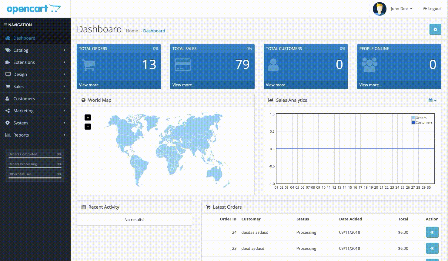This screenshot has height=261, width=448.
Task: Click John Doe's profile avatar
Action: (379, 9)
